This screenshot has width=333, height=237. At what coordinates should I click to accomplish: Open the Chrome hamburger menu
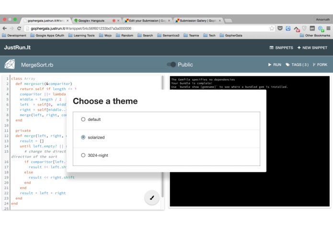328,28
